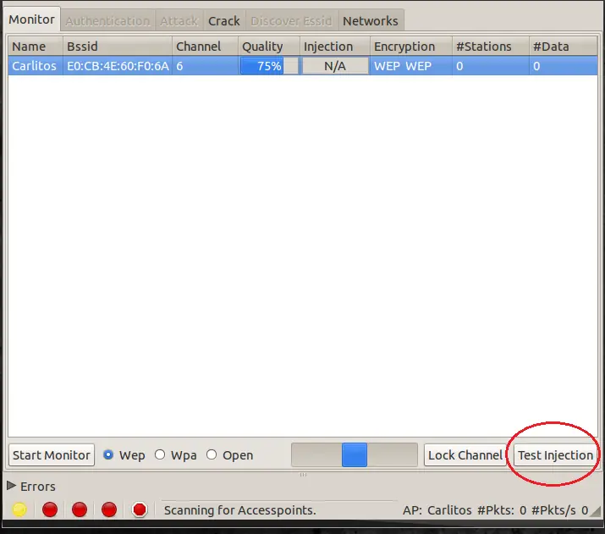
Task: Click the yellow status indicator light
Action: (x=19, y=509)
